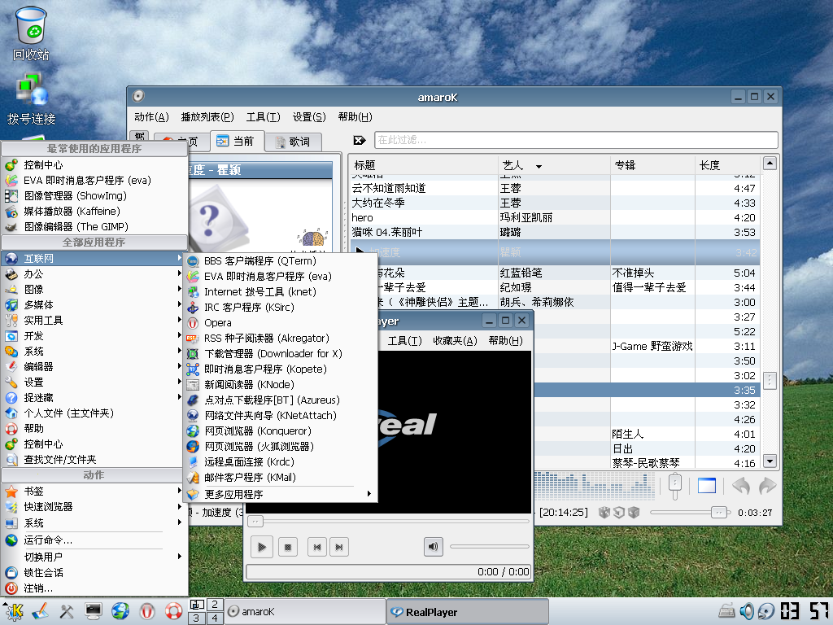The width and height of the screenshot is (833, 625).
Task: Click the clock in the system tray
Action: [805, 611]
